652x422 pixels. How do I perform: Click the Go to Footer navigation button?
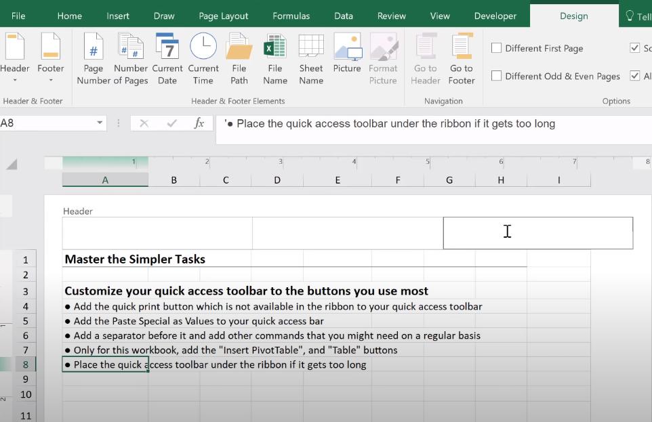[x=461, y=59]
